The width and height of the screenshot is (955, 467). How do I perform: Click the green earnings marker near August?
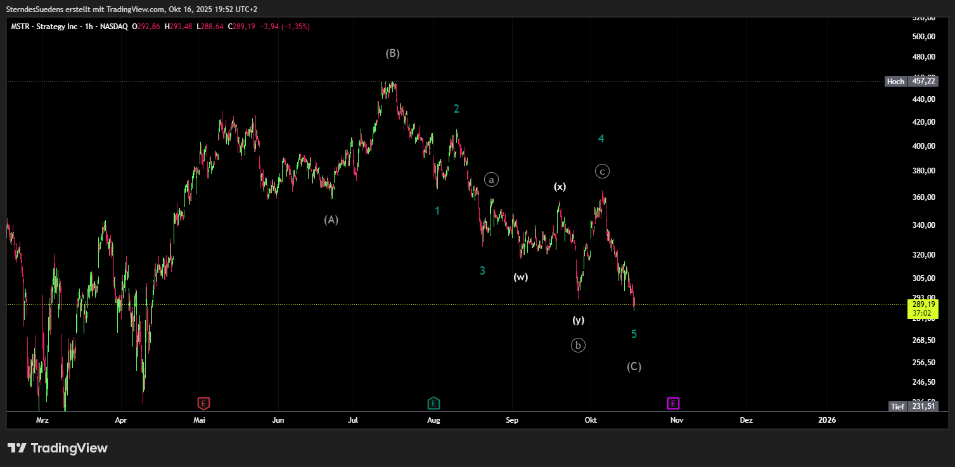433,403
